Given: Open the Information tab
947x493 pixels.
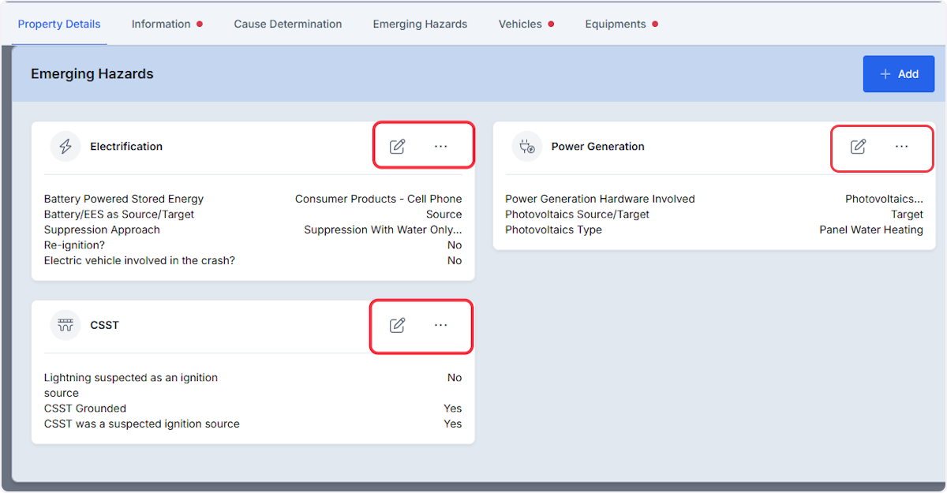Looking at the screenshot, I should tap(161, 24).
